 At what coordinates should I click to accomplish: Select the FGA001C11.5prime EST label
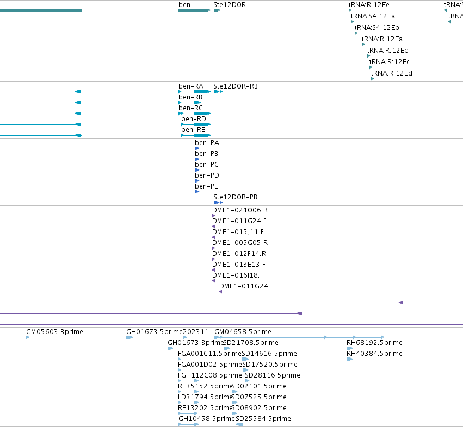tap(209, 354)
